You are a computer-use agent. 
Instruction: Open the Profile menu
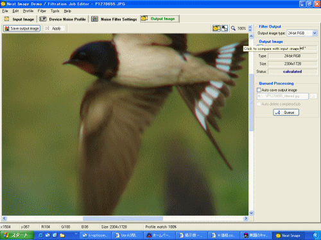coord(28,11)
